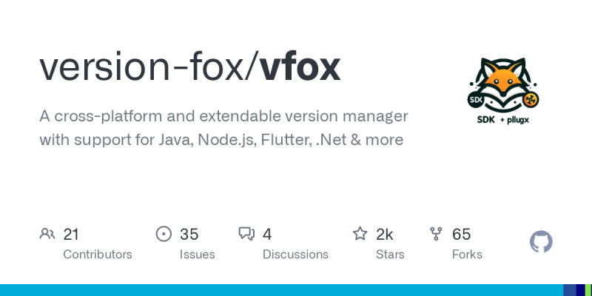This screenshot has width=592, height=296.
Task: Click the Forks label
Action: tap(467, 255)
